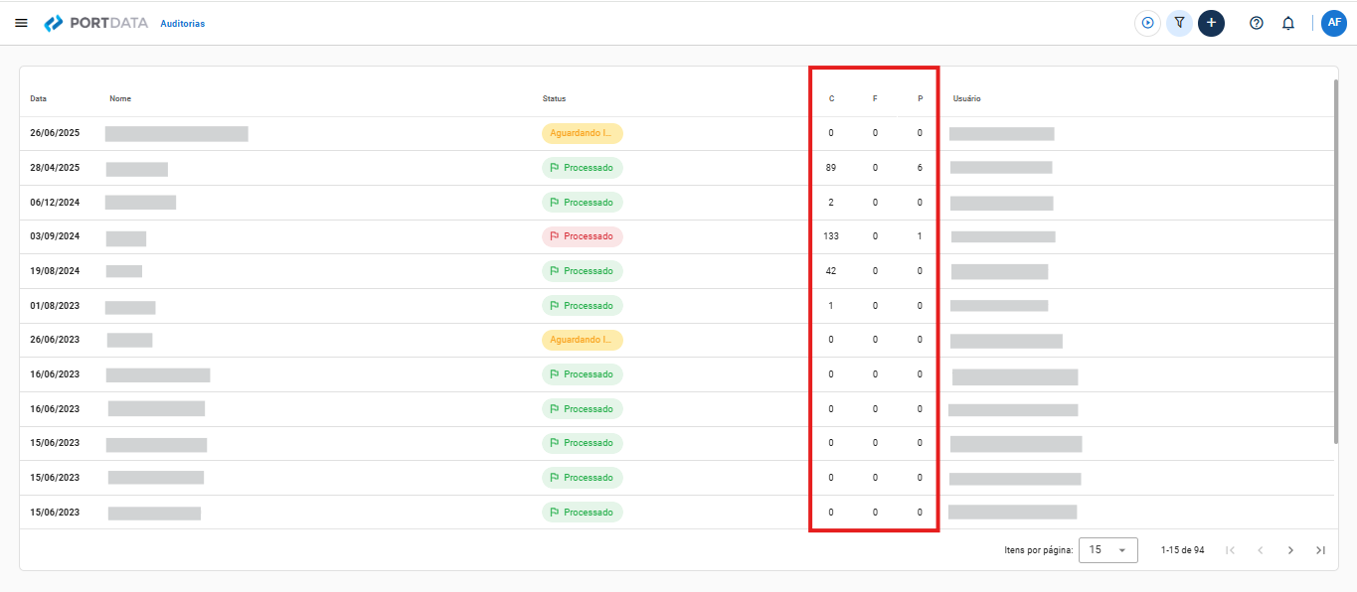Select the red Processado status on 03/09/2024
This screenshot has height=592, width=1357.
tap(583, 236)
